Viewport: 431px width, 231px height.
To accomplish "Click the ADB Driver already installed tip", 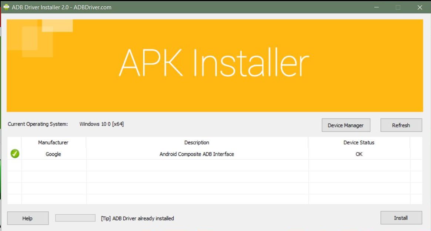I will pos(137,218).
